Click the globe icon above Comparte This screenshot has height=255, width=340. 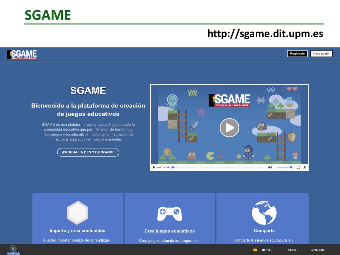pos(264,213)
